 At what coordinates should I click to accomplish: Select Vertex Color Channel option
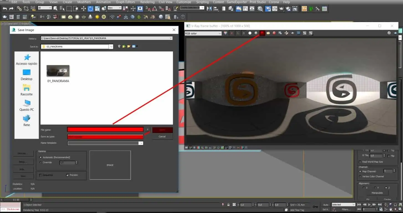[x=360, y=176]
